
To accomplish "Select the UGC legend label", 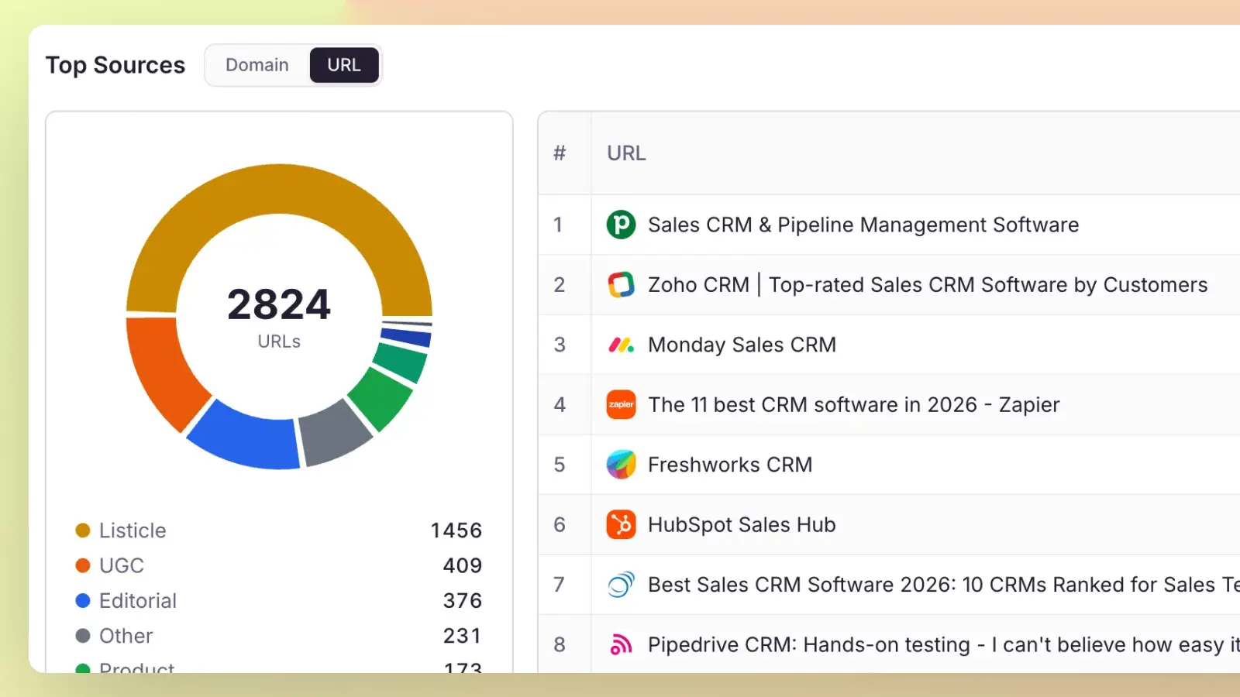I will point(122,565).
